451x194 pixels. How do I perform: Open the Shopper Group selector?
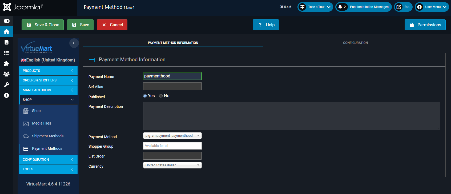point(172,146)
